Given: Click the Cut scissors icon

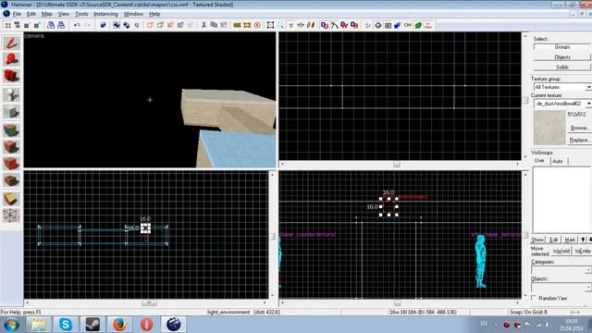Looking at the screenshot, I should click(x=203, y=25).
